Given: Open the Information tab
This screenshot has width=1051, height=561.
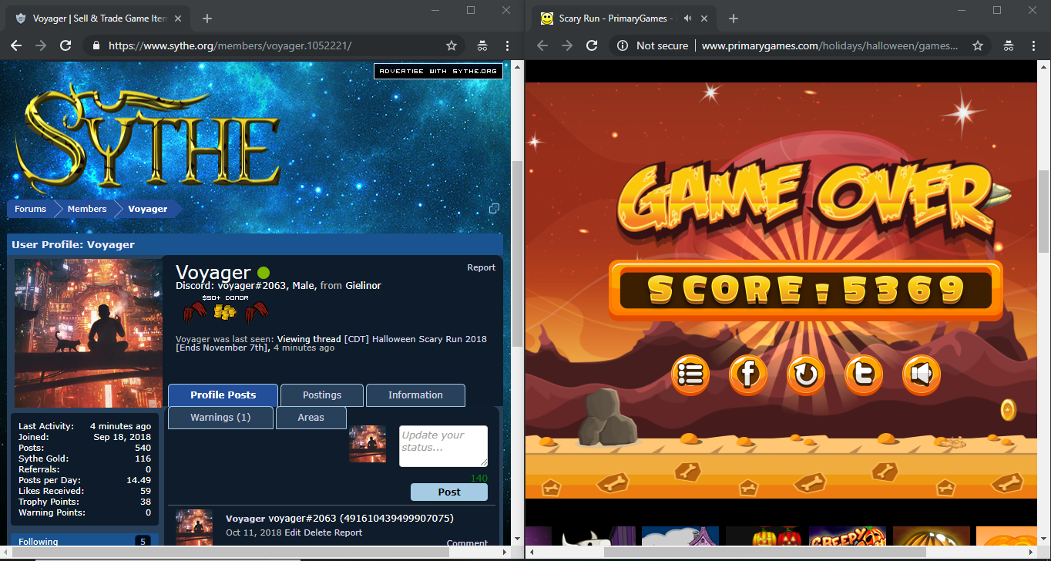Looking at the screenshot, I should (x=415, y=395).
